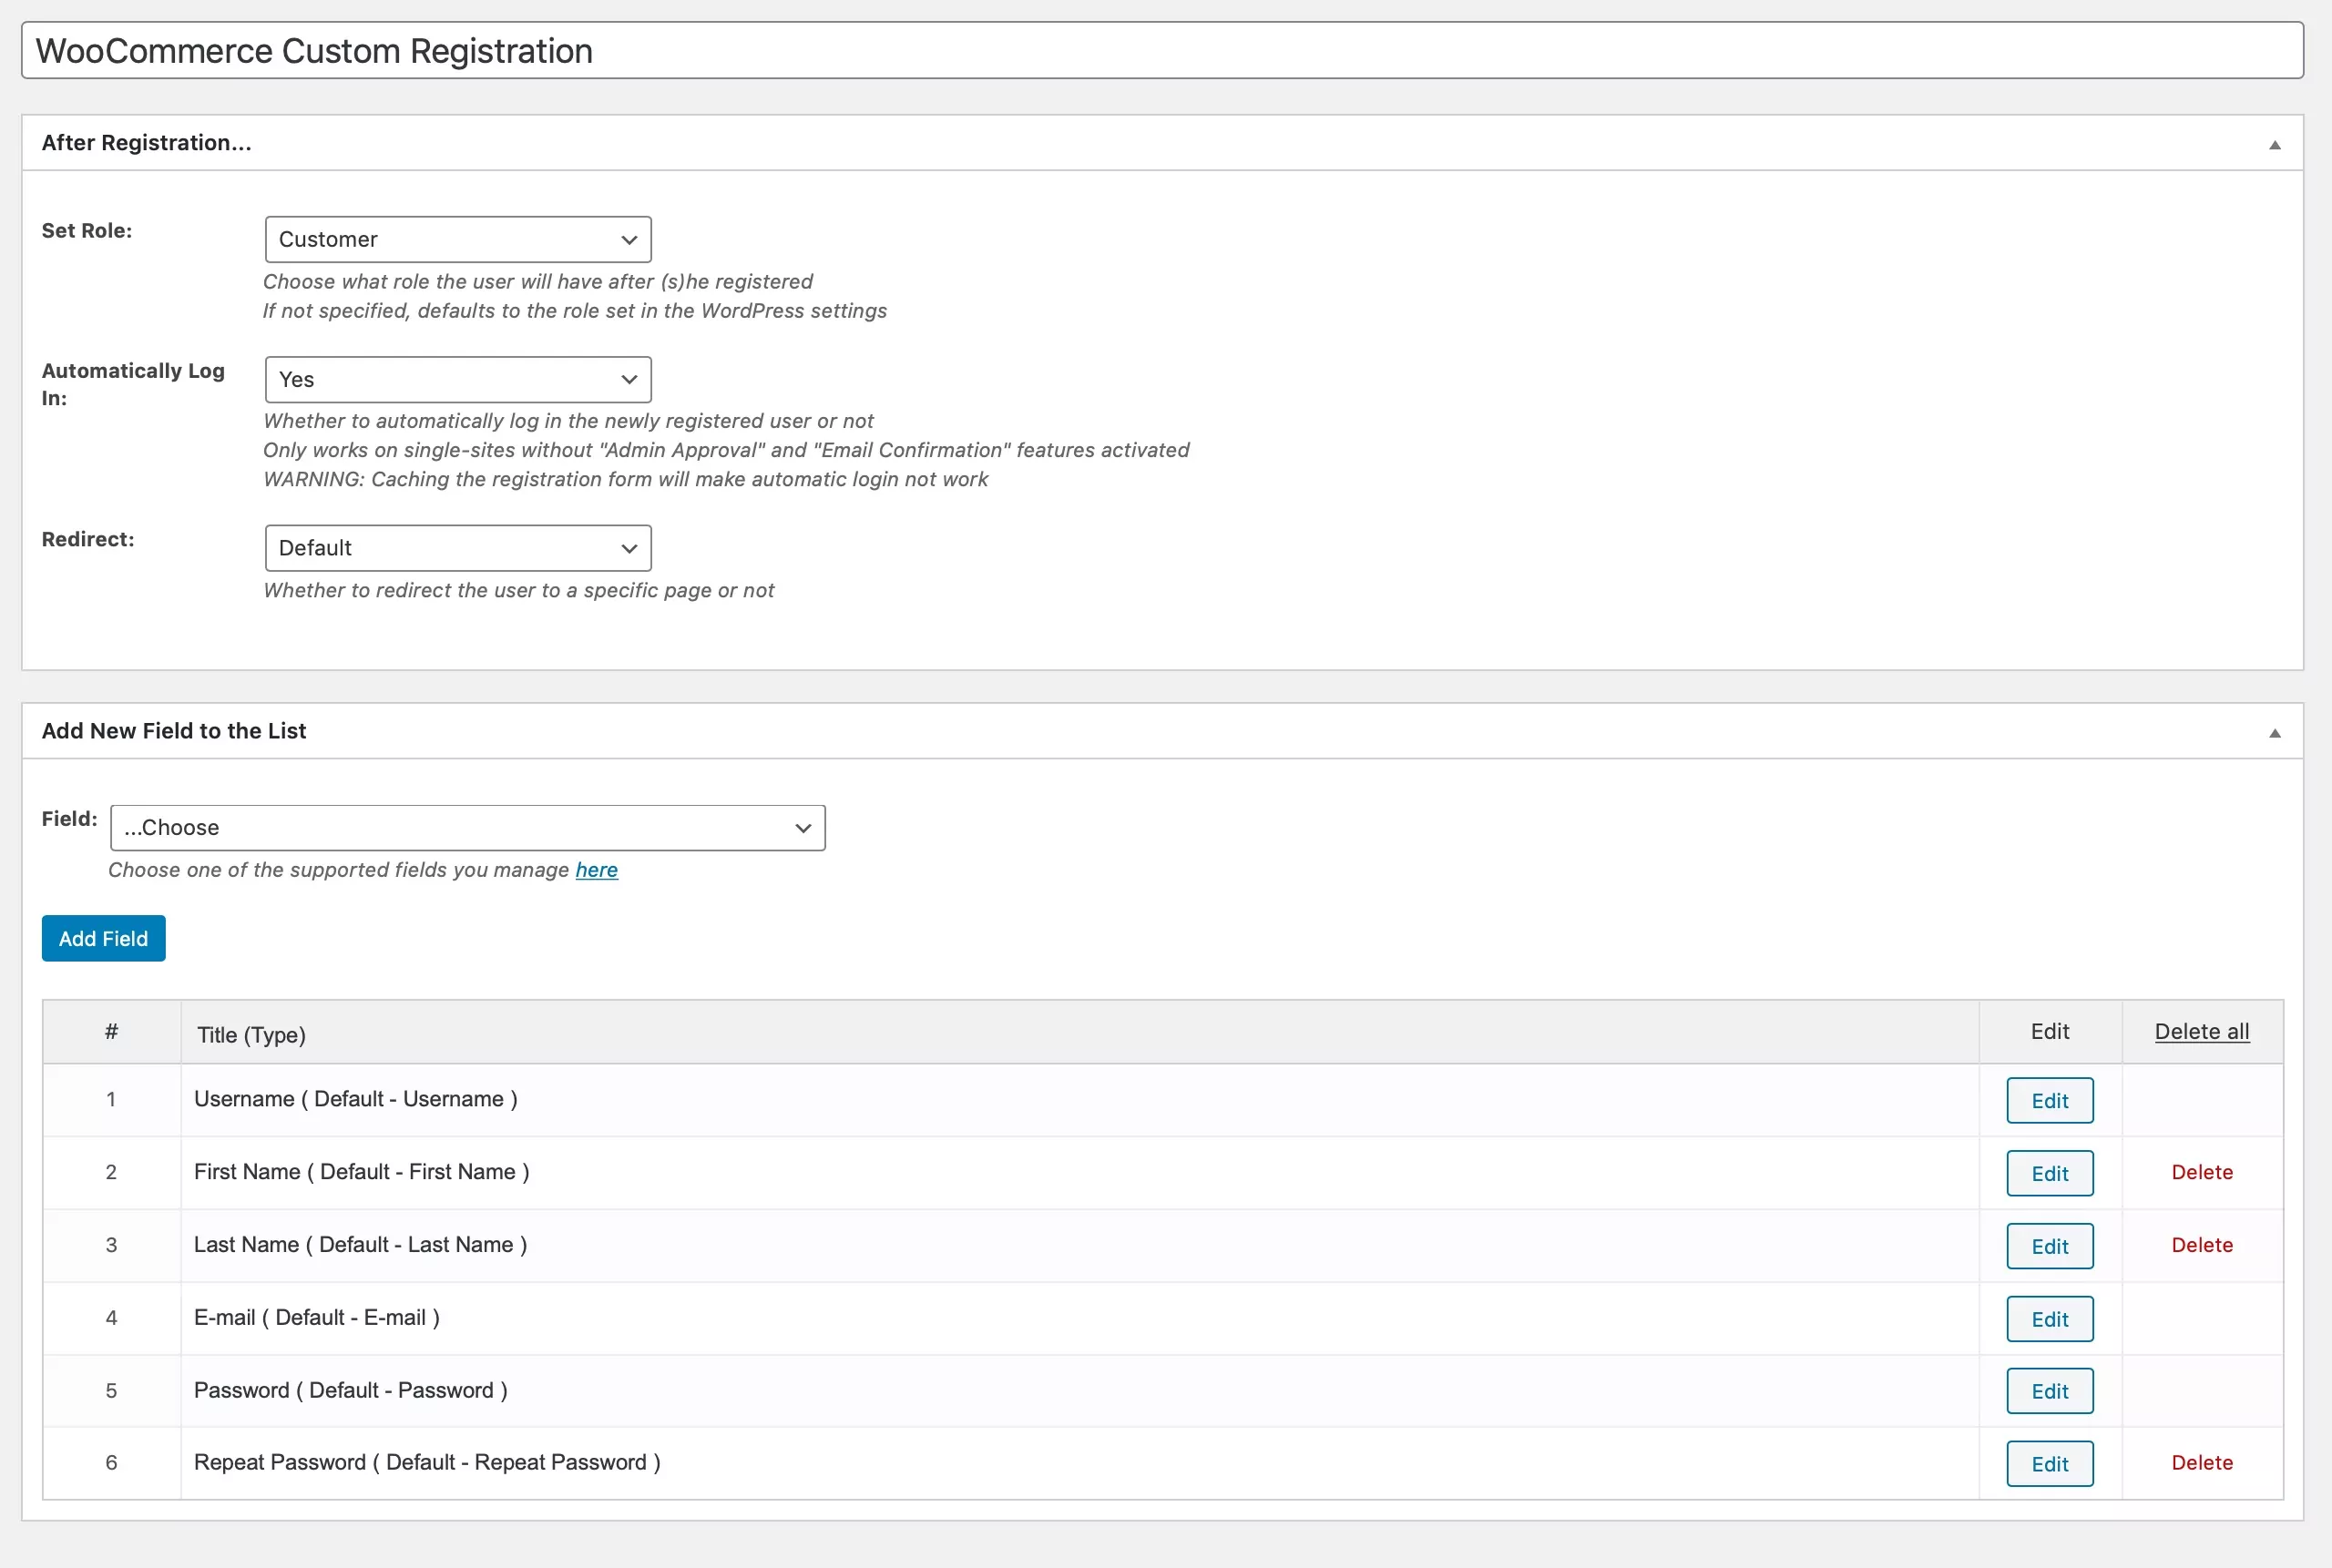Image resolution: width=2332 pixels, height=1568 pixels.
Task: Delete the Repeat Password field
Action: coord(2202,1463)
